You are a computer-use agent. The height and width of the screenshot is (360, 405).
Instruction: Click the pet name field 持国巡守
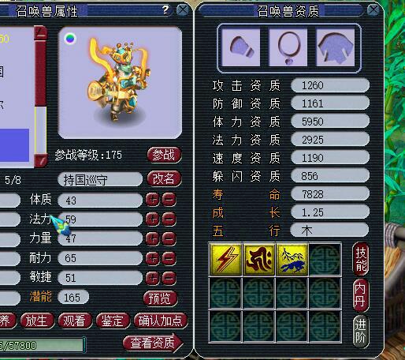point(100,180)
